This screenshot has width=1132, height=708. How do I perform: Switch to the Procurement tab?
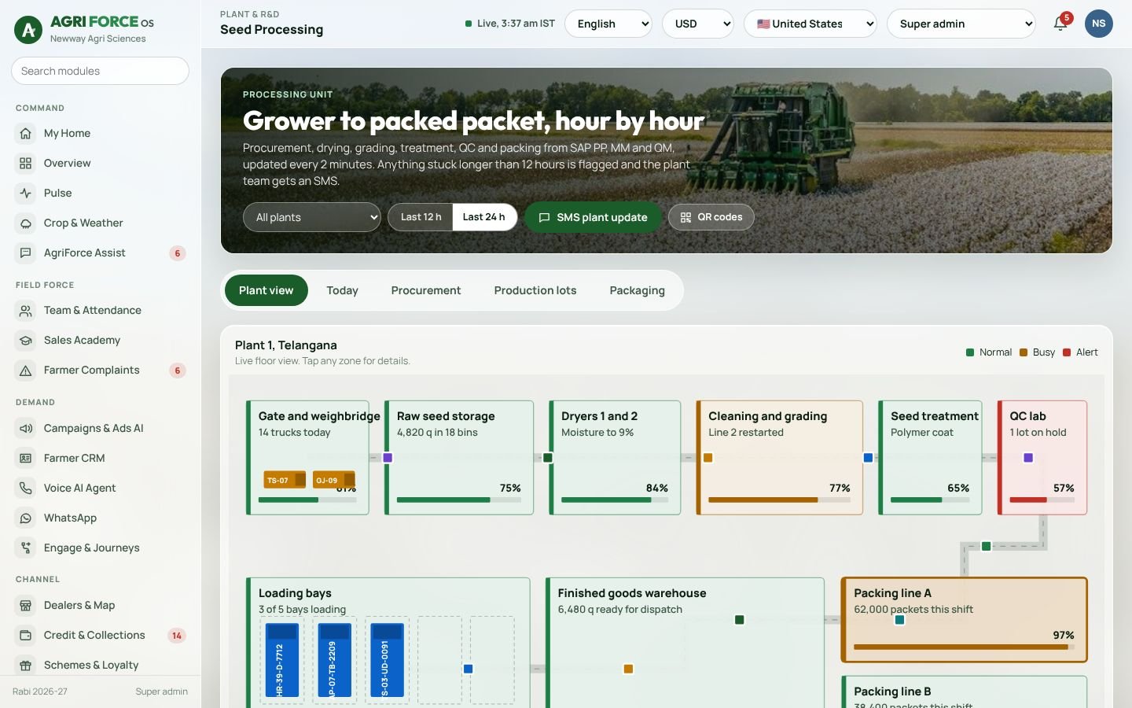(426, 290)
